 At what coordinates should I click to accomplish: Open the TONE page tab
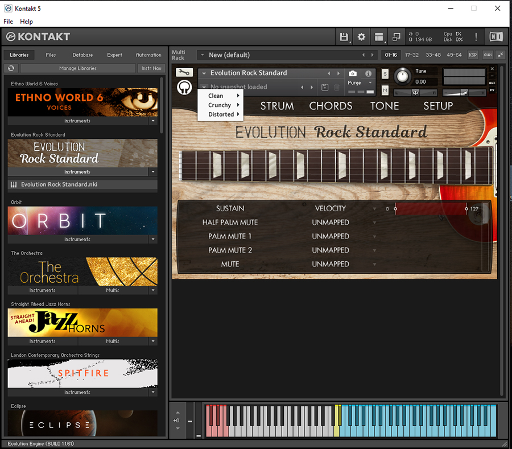385,106
